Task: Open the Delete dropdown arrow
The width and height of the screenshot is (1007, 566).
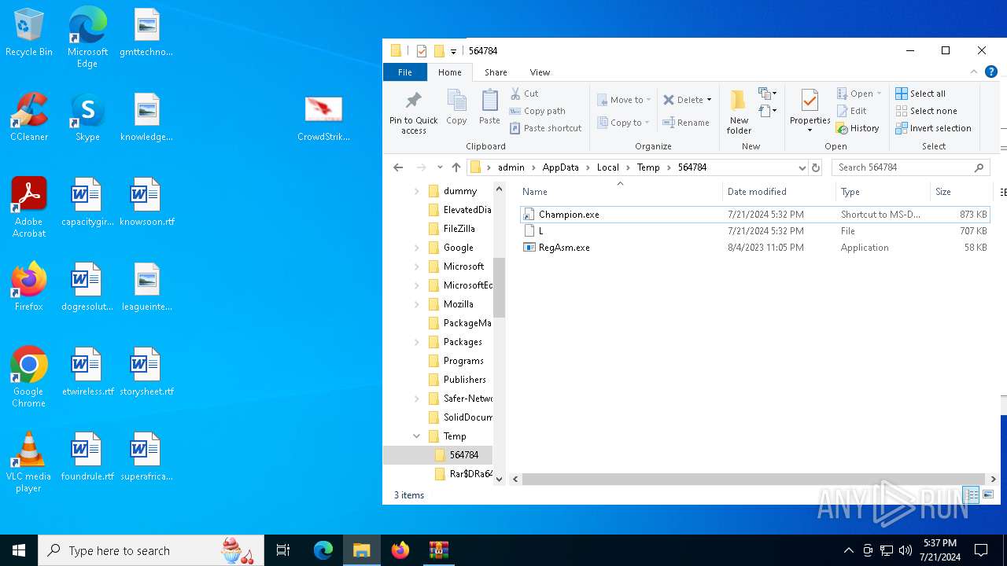Action: 709,100
